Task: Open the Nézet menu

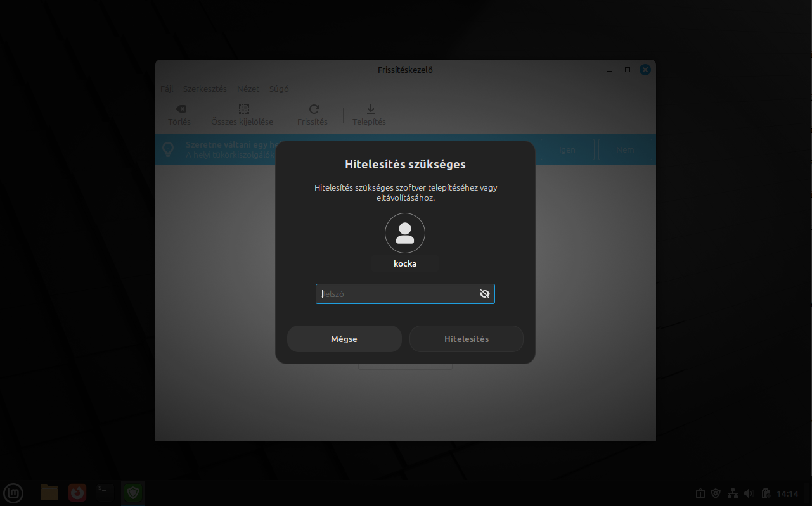Action: point(248,89)
